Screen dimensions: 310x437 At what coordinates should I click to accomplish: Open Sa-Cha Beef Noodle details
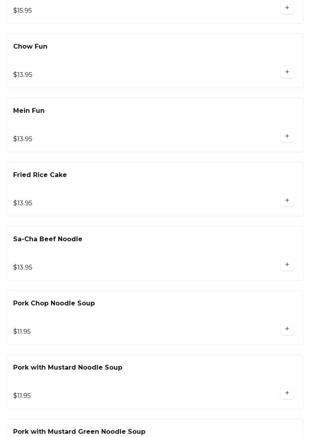click(x=48, y=239)
